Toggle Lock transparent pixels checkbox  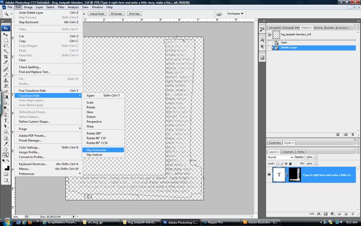click(278, 163)
